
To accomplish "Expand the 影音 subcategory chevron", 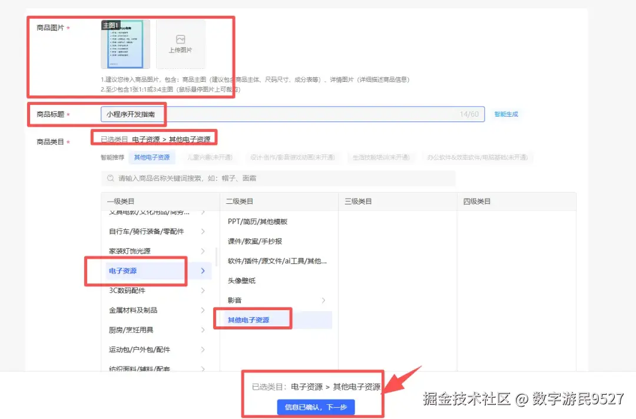I will coord(323,300).
